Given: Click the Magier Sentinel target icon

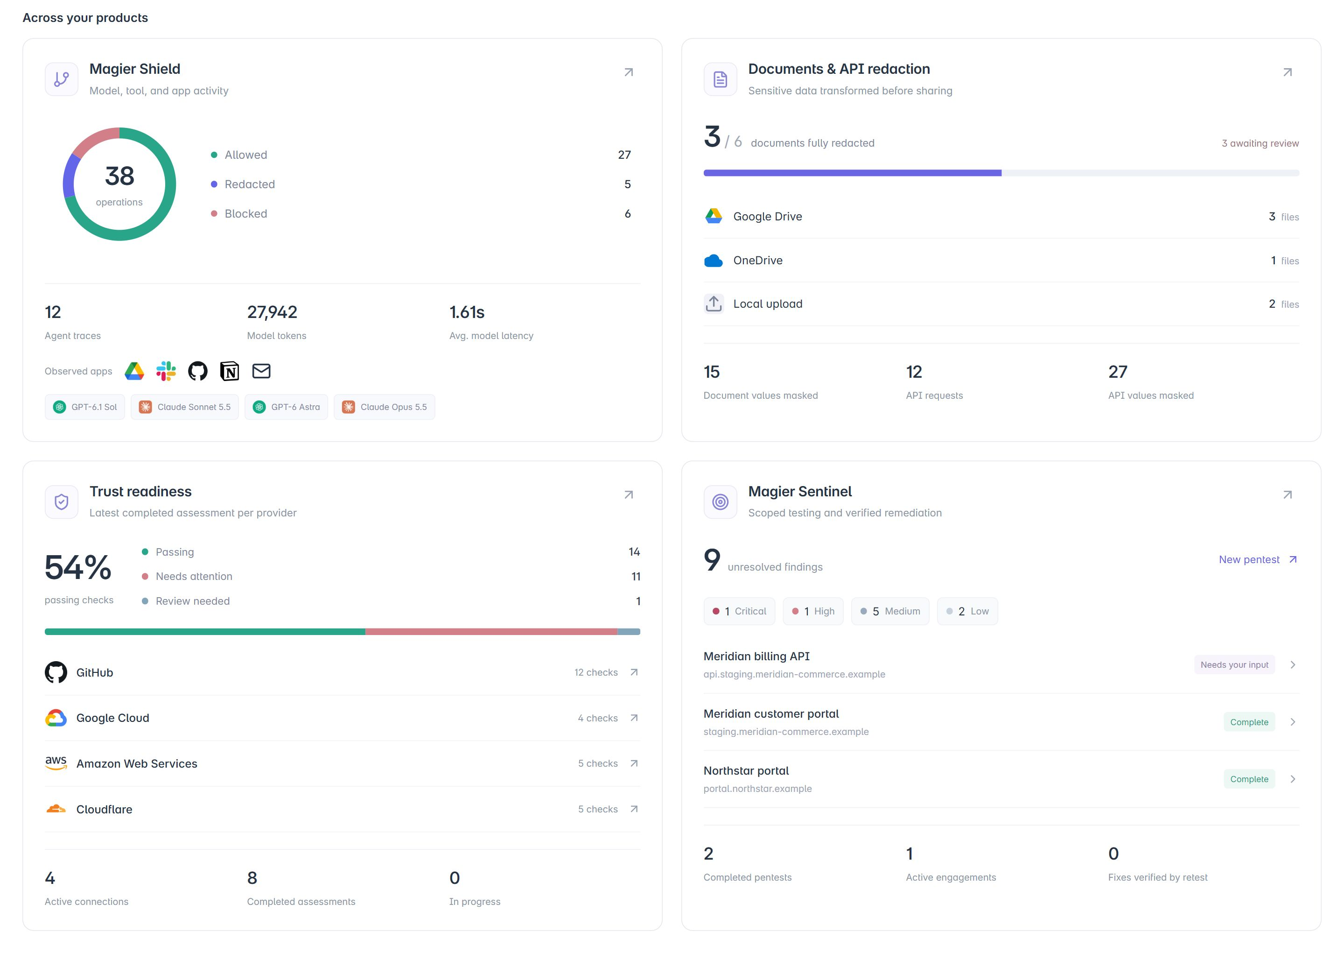Looking at the screenshot, I should (720, 502).
